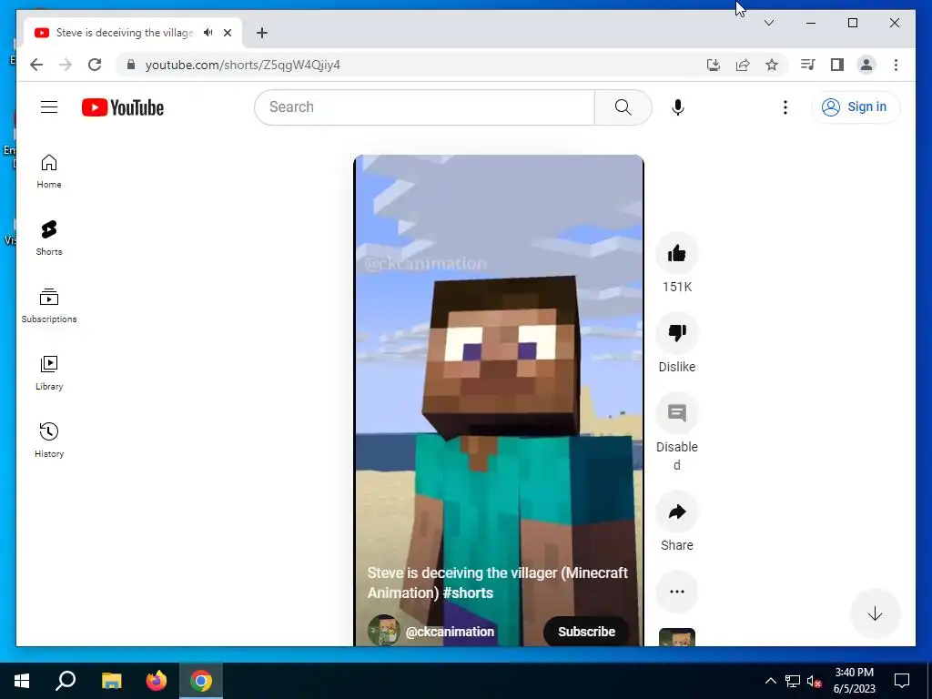The height and width of the screenshot is (699, 932).
Task: Click the #shorts hashtag link
Action: click(x=468, y=593)
